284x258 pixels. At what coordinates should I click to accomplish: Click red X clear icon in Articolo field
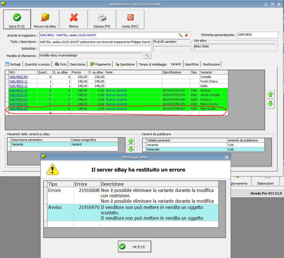click(186, 35)
